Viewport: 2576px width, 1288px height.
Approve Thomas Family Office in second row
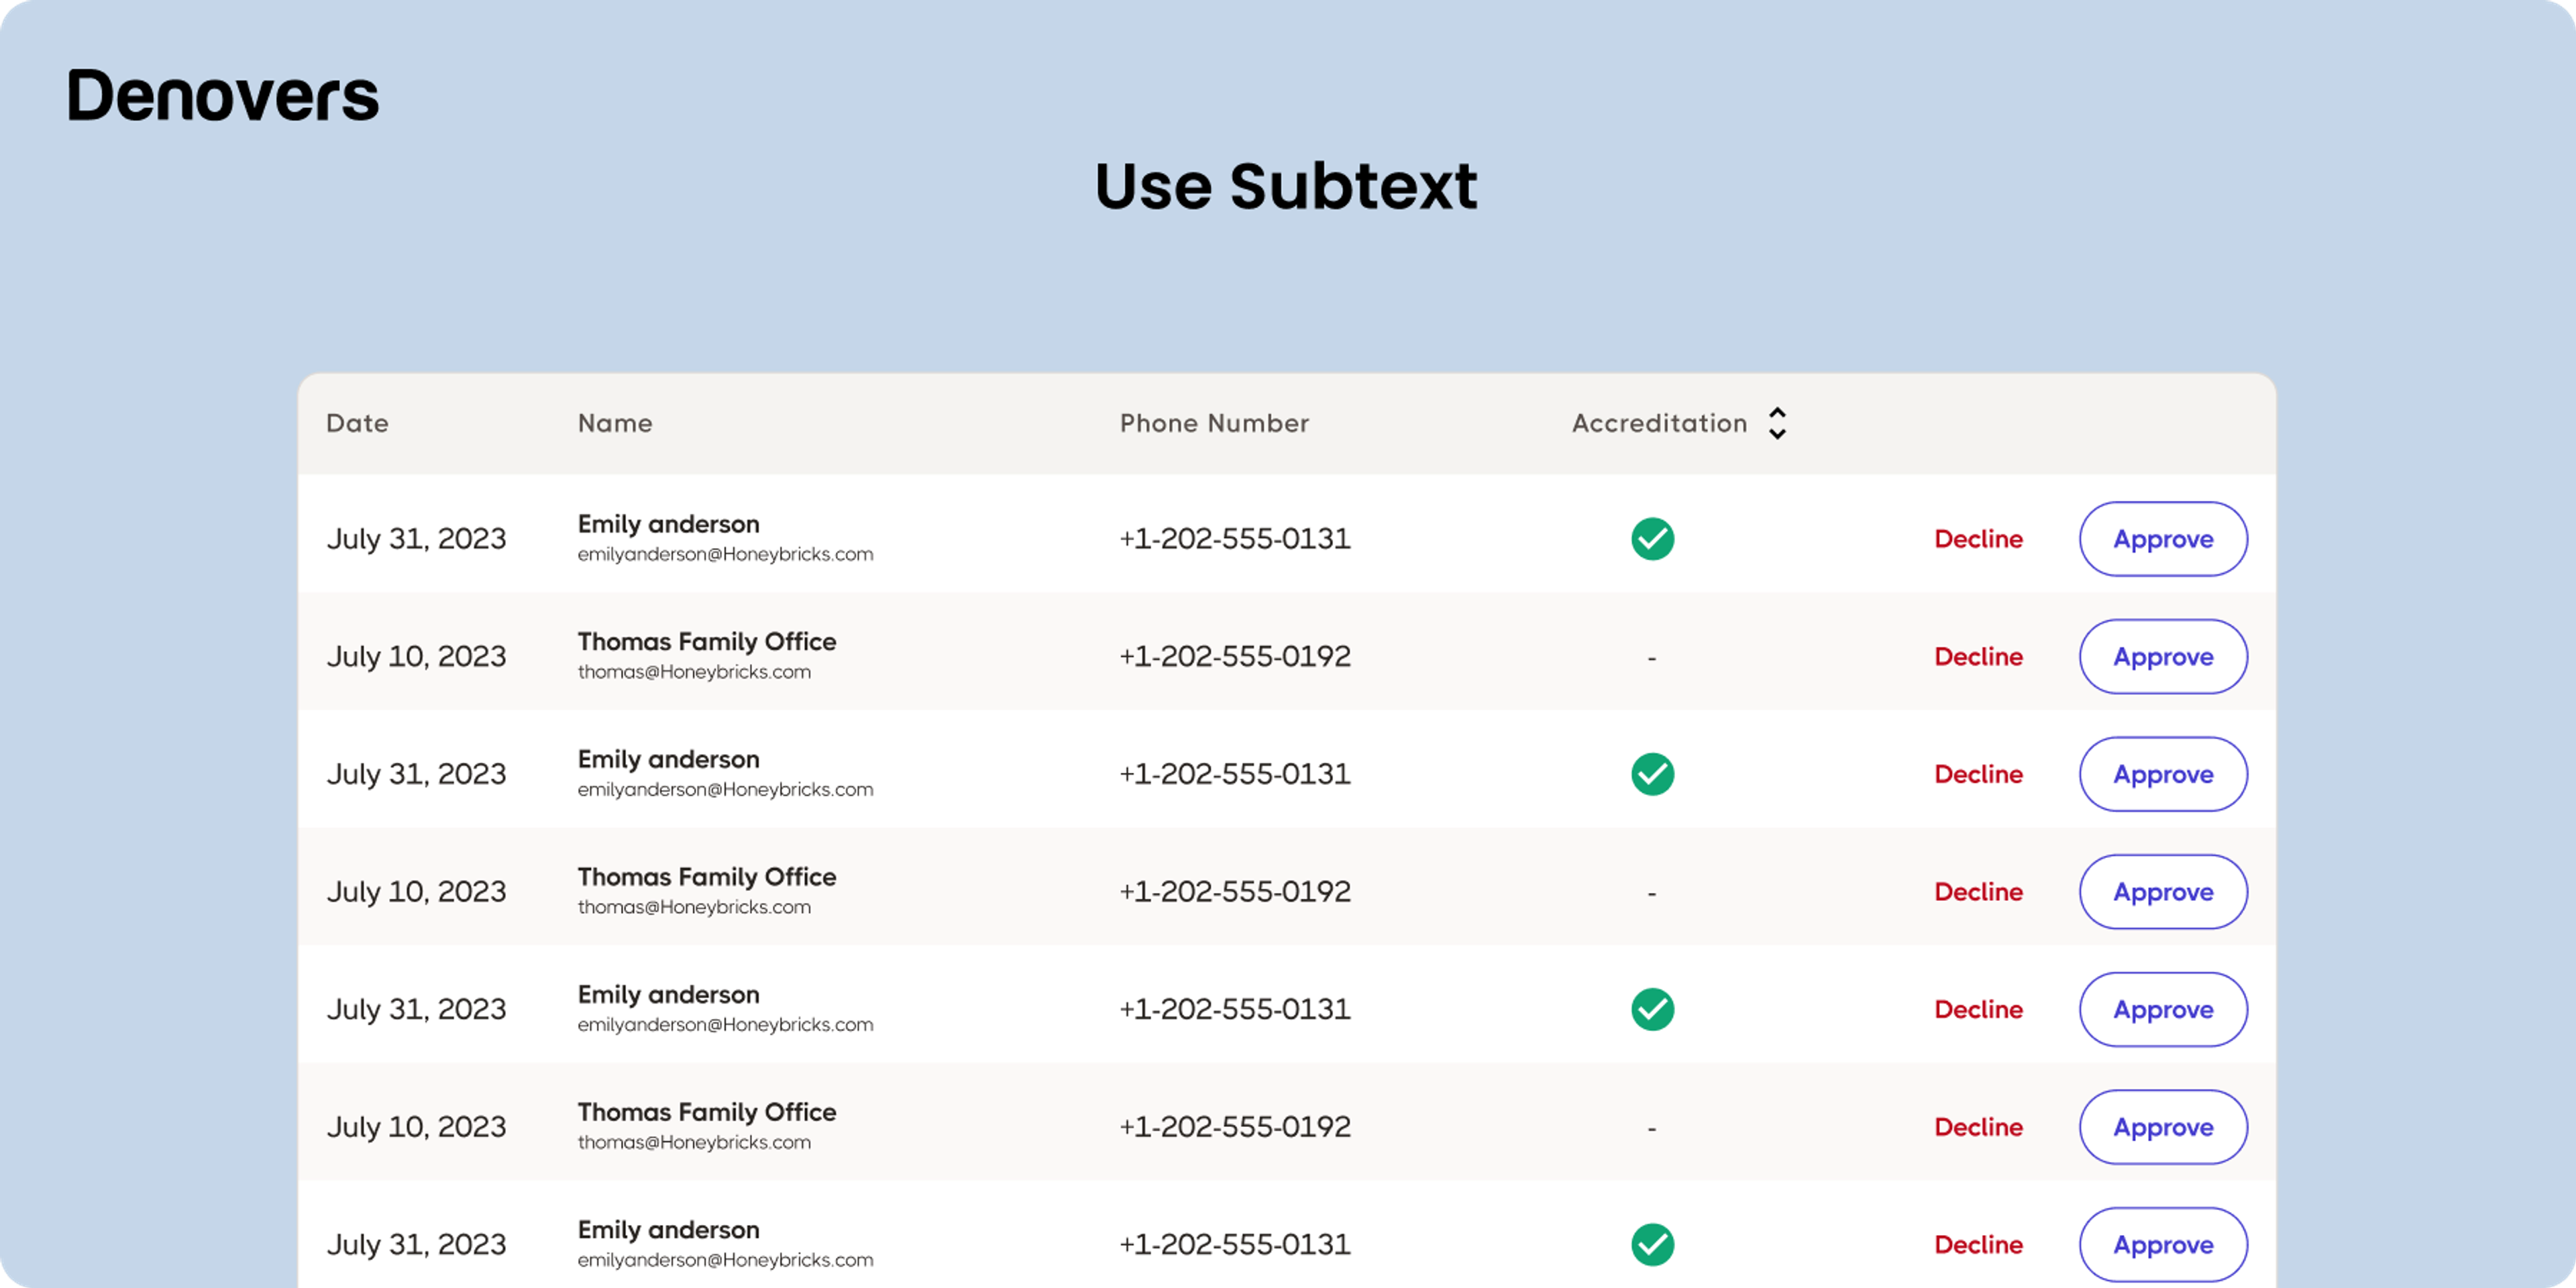coord(2163,657)
